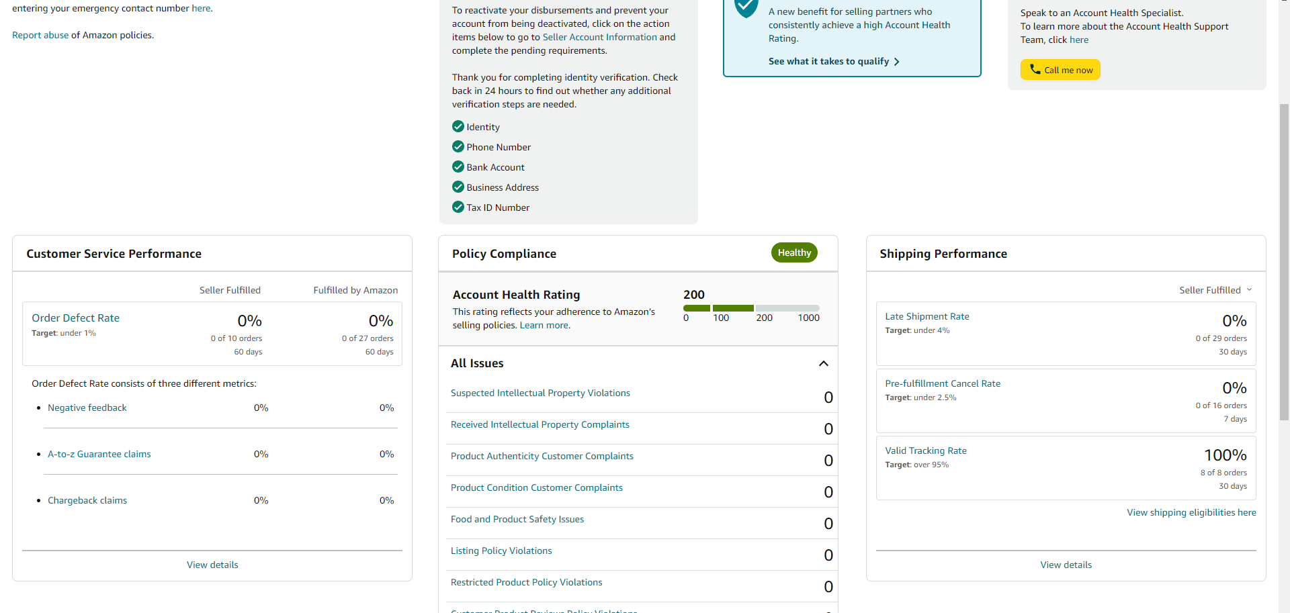Click the Identity verified checkmark icon
The image size is (1290, 613).
click(x=458, y=126)
